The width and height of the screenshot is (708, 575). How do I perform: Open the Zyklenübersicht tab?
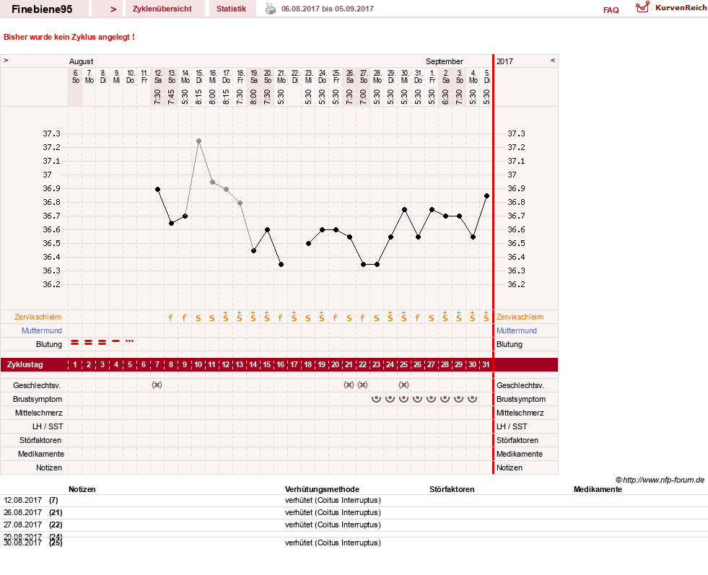(x=162, y=9)
